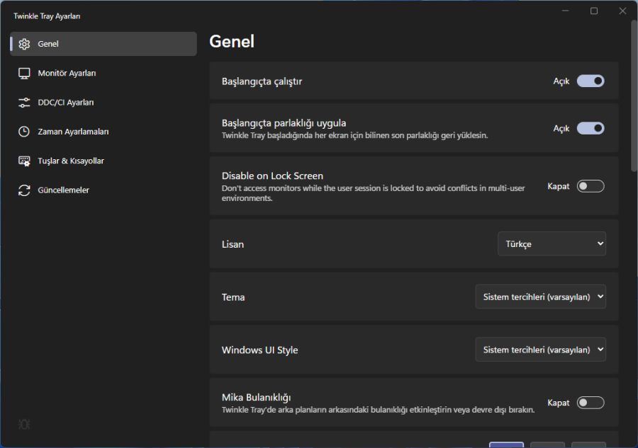
Task: Maximize the Twinkle Tray settings window
Action: (594, 11)
